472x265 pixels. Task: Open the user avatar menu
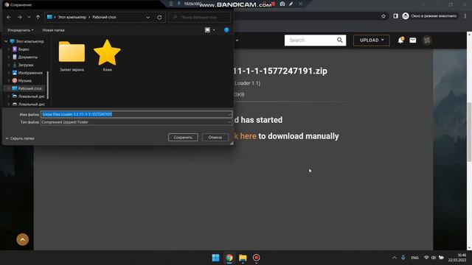click(427, 40)
